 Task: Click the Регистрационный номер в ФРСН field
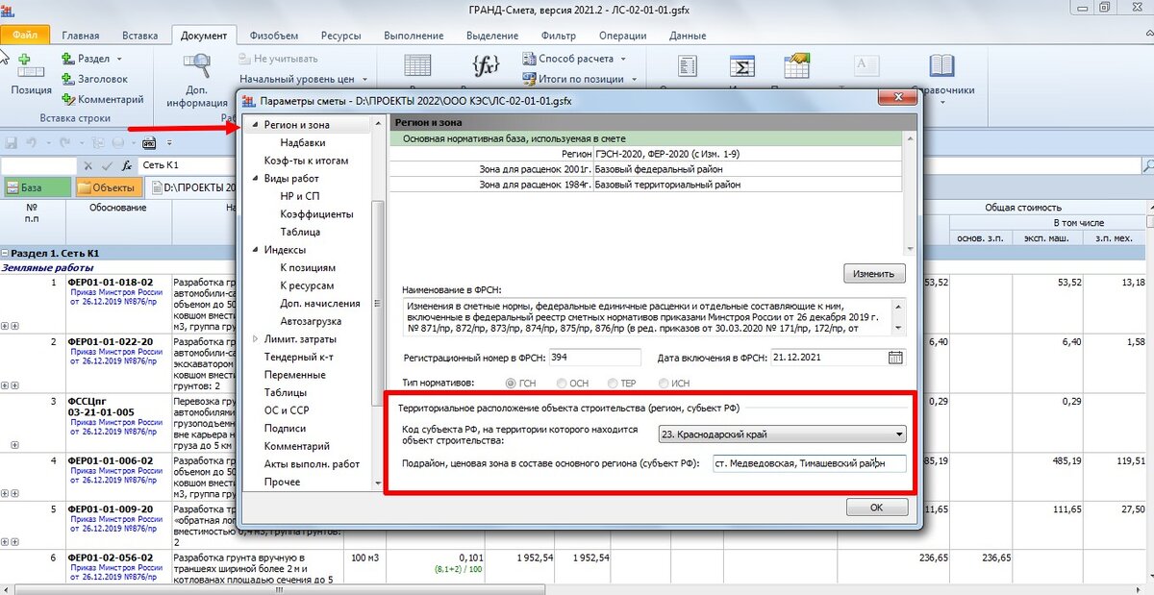594,358
